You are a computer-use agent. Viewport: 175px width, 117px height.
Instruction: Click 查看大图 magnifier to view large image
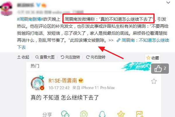point(45,57)
